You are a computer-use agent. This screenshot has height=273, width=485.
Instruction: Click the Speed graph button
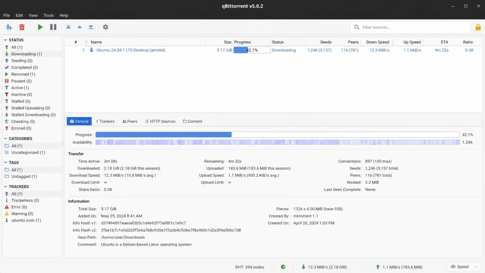465,267
